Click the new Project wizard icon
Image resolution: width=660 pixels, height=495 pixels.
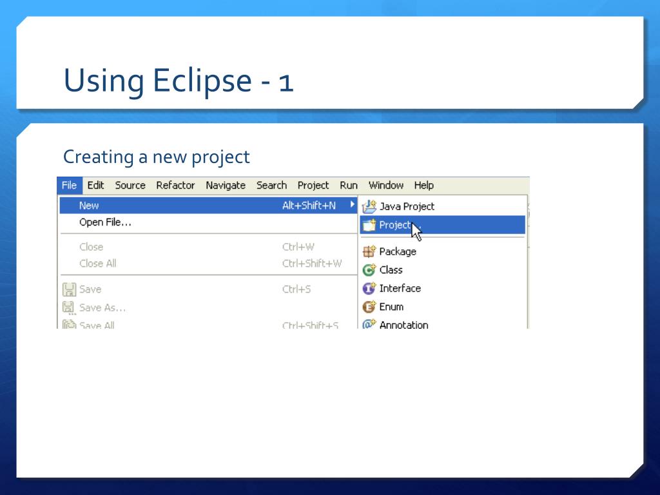tap(369, 225)
